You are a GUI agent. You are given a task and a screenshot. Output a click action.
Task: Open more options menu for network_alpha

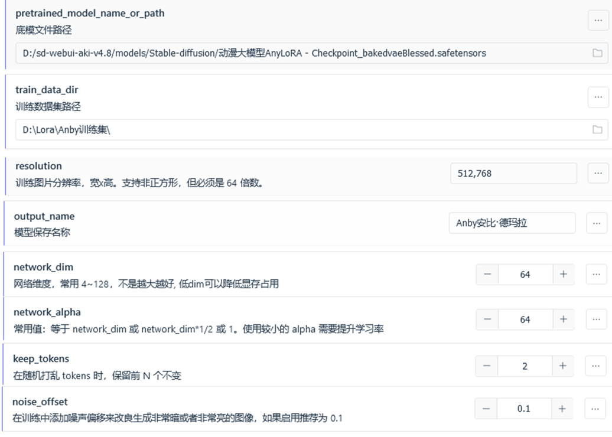point(597,319)
